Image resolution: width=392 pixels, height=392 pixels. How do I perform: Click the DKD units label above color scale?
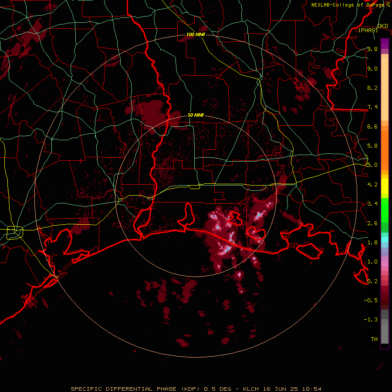[x=383, y=26]
